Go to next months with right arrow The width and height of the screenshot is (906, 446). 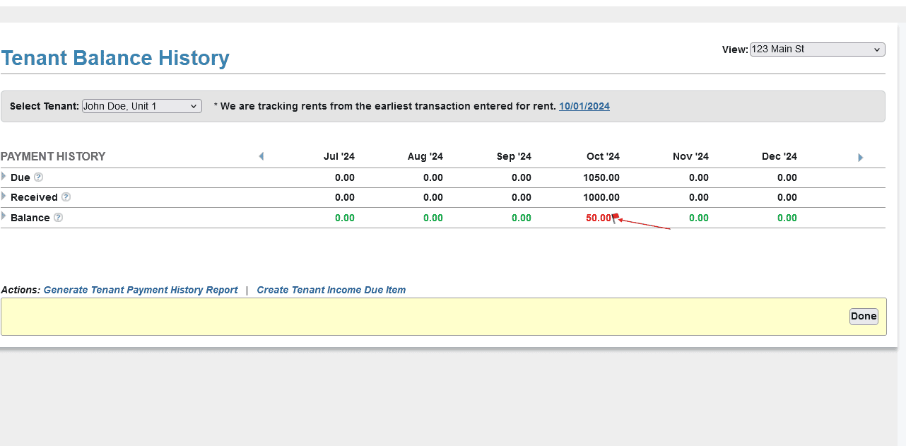860,158
